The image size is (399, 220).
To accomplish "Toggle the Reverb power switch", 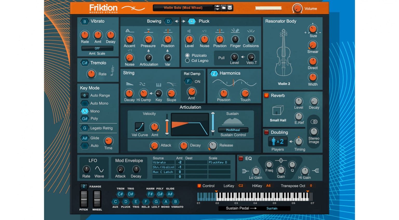I will coord(266,95).
